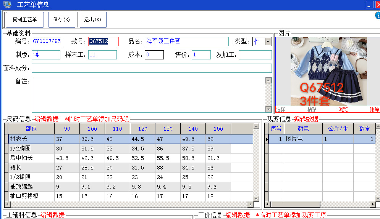Click the 编号 field GY0003695
Image resolution: width=380 pixels, height=219 pixels.
coord(47,42)
